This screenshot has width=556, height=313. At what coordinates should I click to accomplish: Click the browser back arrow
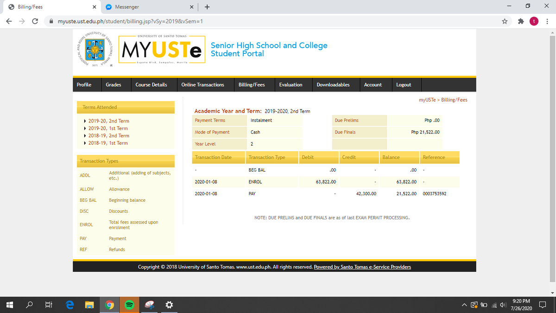9,21
